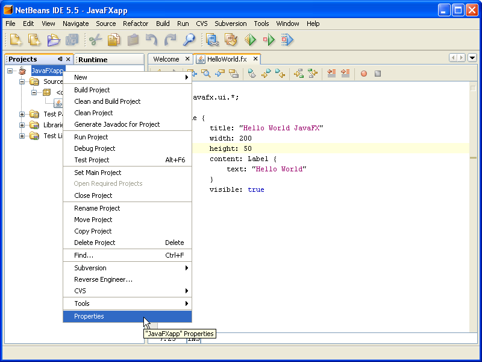Select Clean and Build Project menu entry
Image resolution: width=482 pixels, height=362 pixels.
[107, 101]
